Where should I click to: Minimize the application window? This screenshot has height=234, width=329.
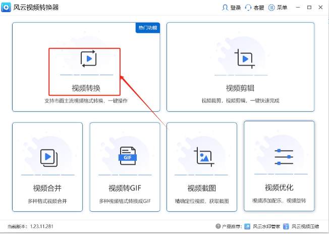point(298,8)
